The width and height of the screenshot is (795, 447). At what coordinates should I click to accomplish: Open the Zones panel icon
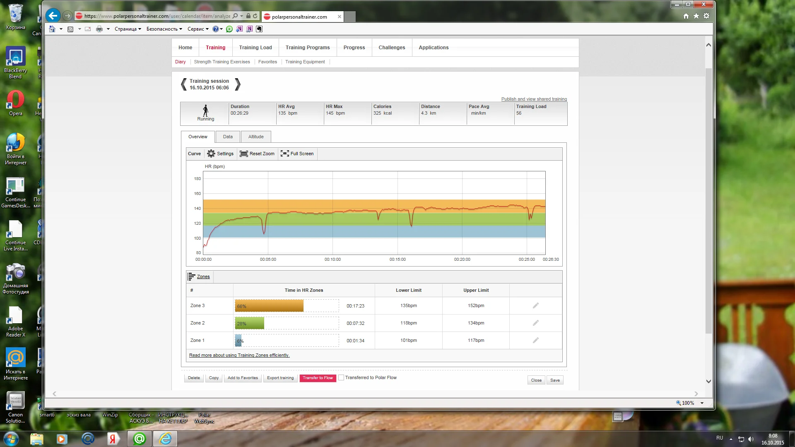[x=192, y=276]
